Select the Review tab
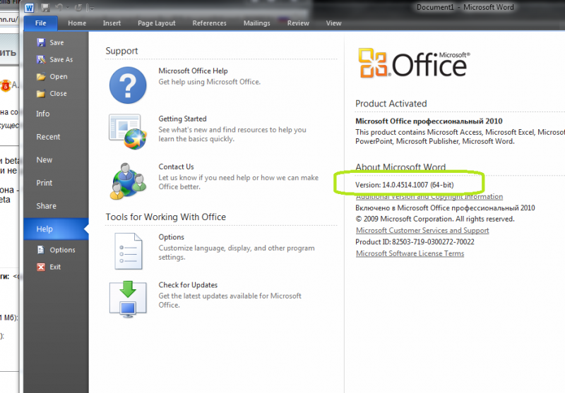Viewport: 565px width, 393px height. (x=298, y=23)
